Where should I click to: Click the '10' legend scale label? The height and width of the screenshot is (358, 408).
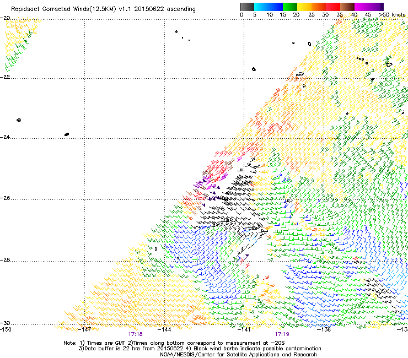point(270,15)
